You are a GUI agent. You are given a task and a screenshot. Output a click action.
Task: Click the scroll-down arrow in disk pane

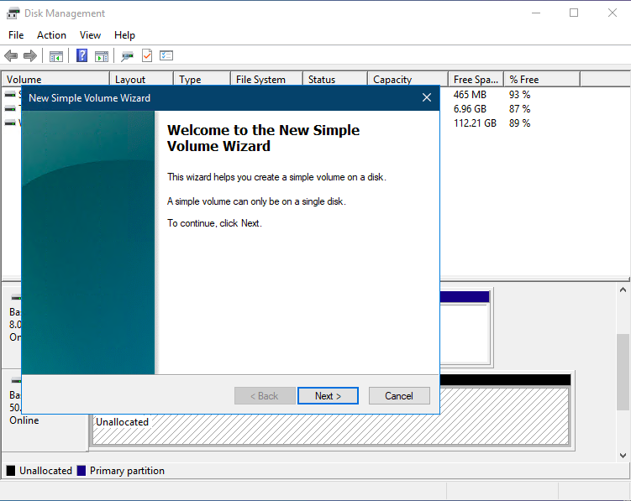click(x=623, y=456)
